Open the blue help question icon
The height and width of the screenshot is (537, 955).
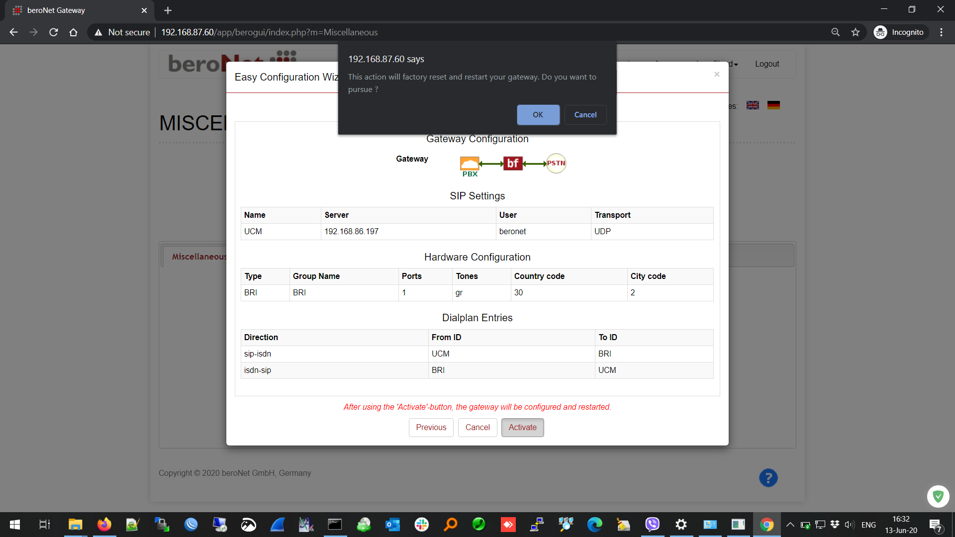pos(768,478)
